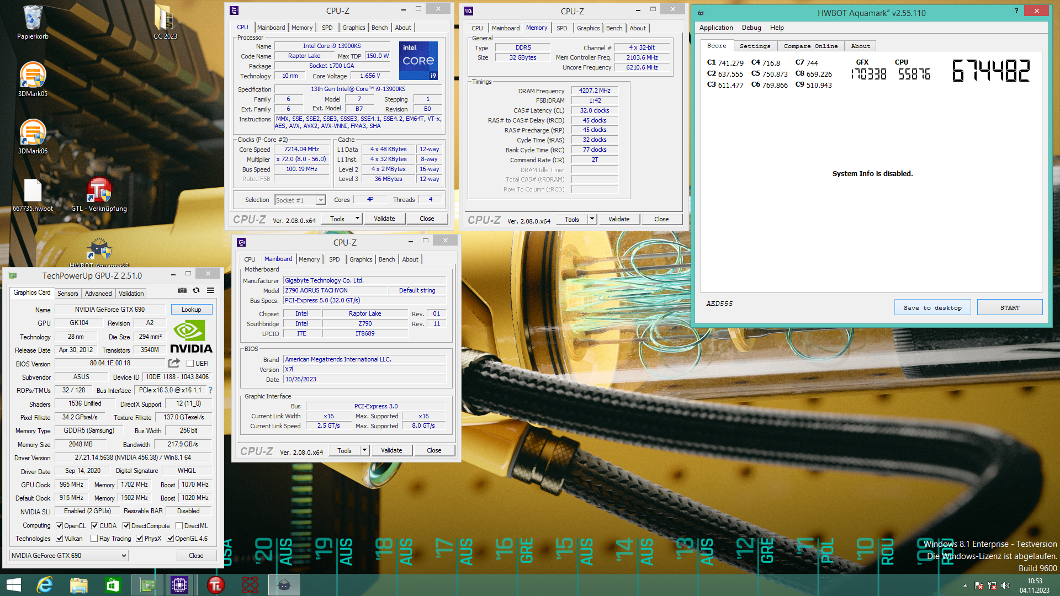Click the Aquamark help question mark button
Viewport: 1060px width, 596px height.
[x=1016, y=10]
